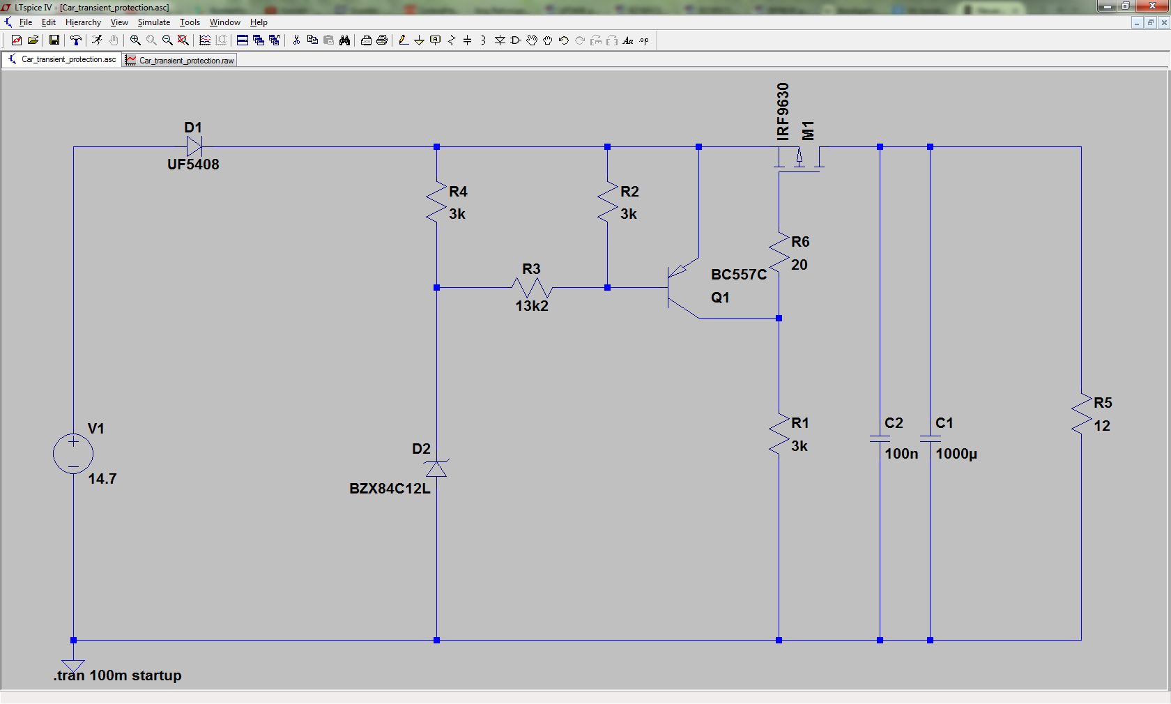Click the R1 resistor label
Image resolution: width=1171 pixels, height=704 pixels.
tap(800, 423)
